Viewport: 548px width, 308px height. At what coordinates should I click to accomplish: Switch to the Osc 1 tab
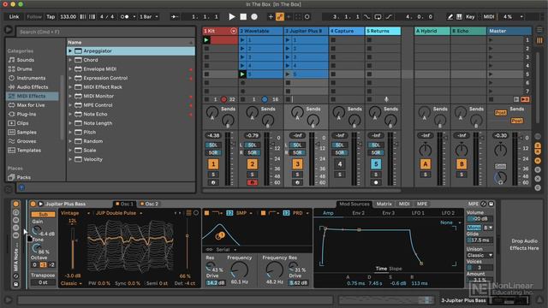(124, 204)
